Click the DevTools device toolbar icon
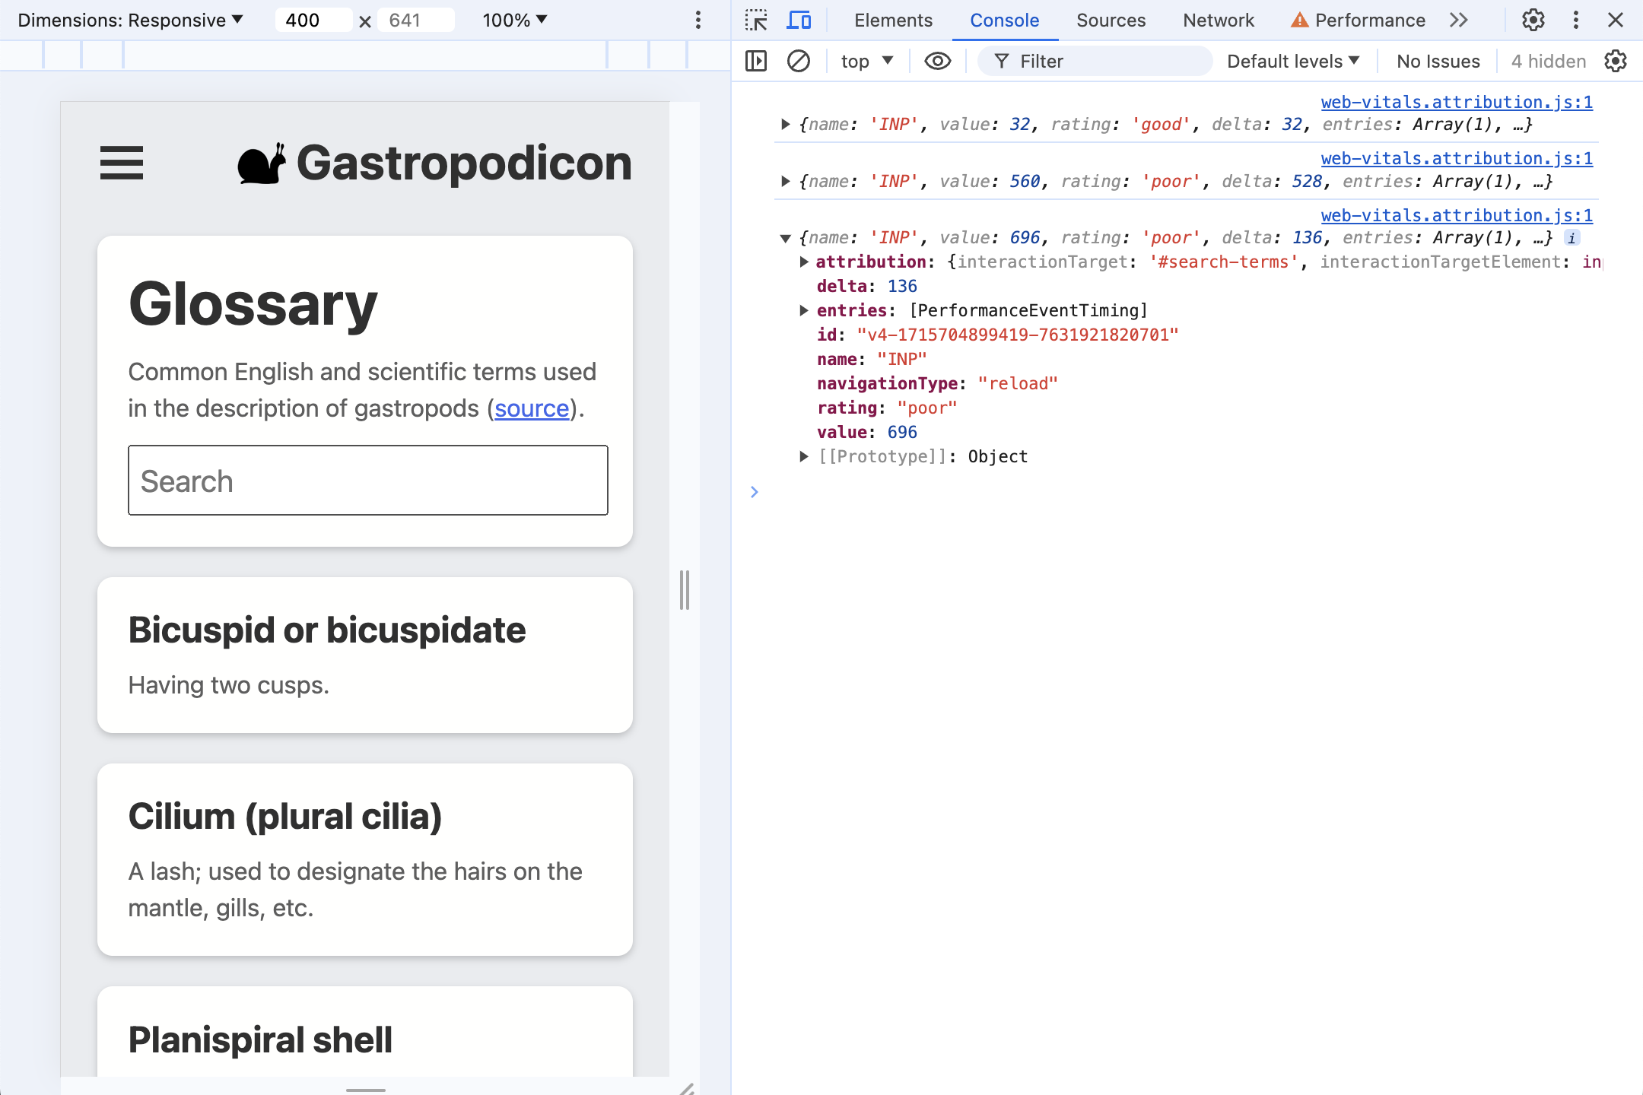The image size is (1643, 1095). pyautogui.click(x=801, y=21)
